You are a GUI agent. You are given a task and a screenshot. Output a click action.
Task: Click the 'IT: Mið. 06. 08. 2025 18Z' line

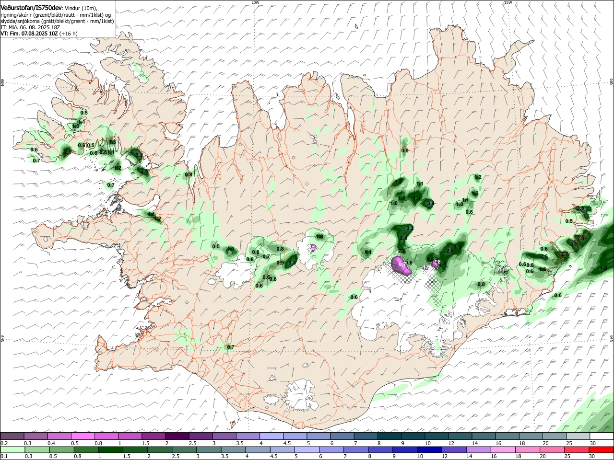pyautogui.click(x=30, y=27)
